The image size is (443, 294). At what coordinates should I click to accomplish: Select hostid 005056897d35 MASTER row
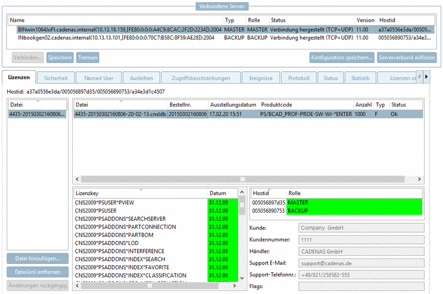tap(337, 203)
